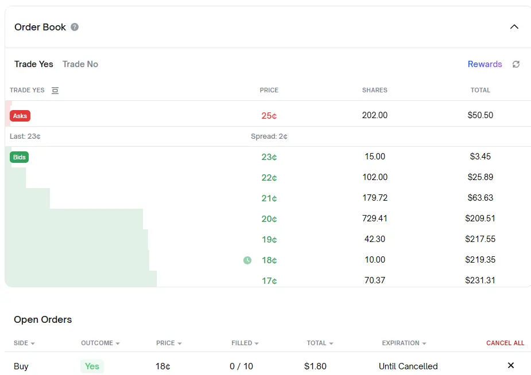
Task: Click the refresh order book icon
Action: tap(516, 64)
